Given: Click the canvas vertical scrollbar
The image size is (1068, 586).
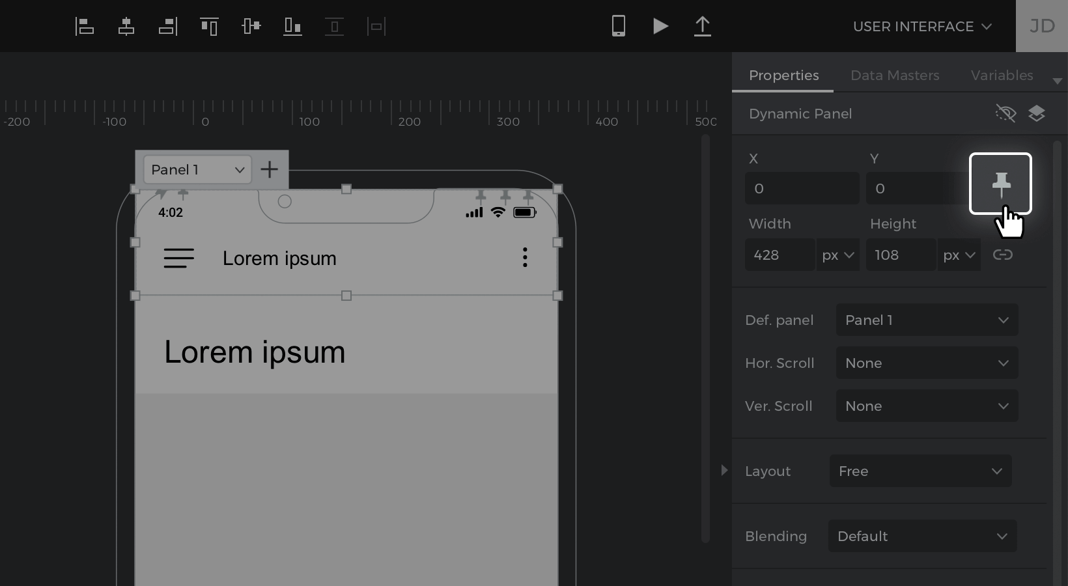Looking at the screenshot, I should [x=705, y=339].
